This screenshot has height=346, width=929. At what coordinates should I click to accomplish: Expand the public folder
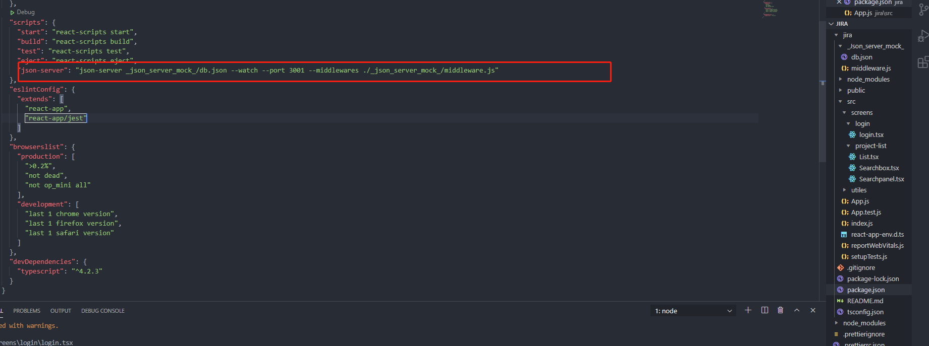[x=856, y=91]
